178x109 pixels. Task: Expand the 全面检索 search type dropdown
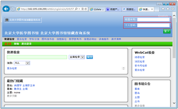coord(83,57)
